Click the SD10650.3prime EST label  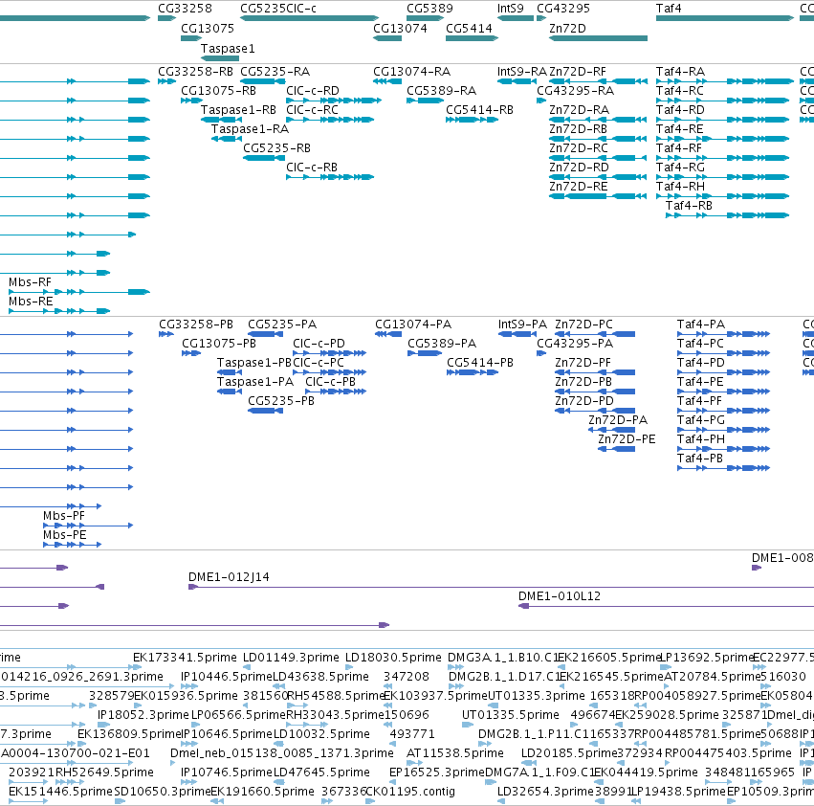point(162,792)
